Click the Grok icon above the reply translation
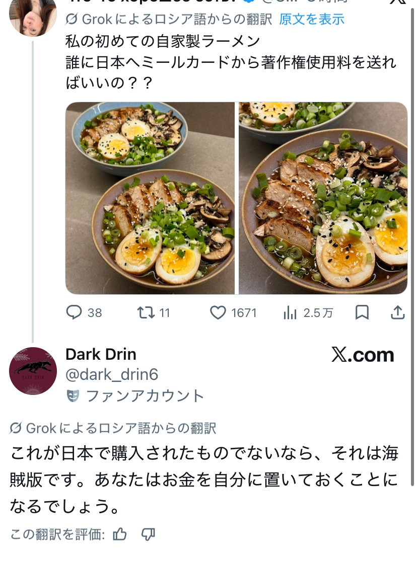 (16, 428)
